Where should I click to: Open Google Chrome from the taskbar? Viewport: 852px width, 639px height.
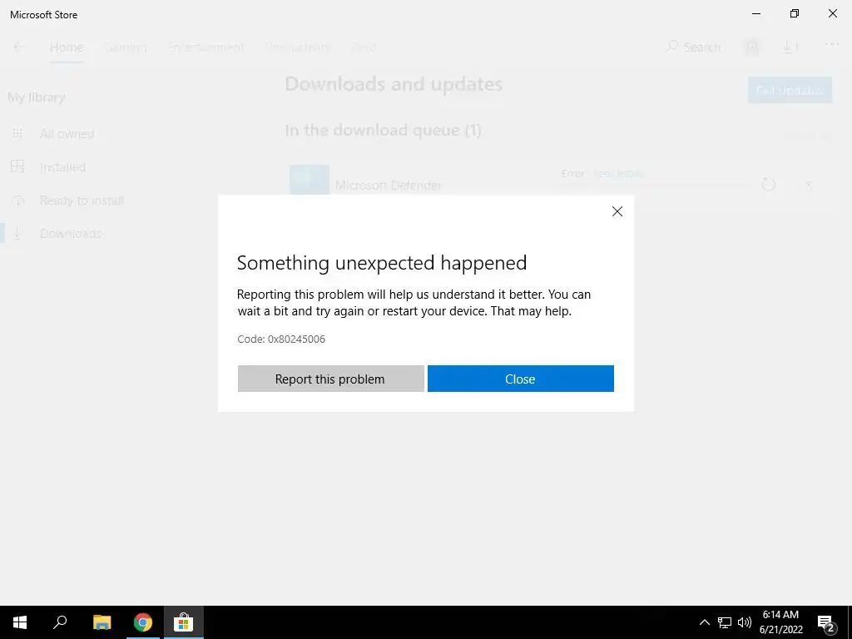point(143,622)
